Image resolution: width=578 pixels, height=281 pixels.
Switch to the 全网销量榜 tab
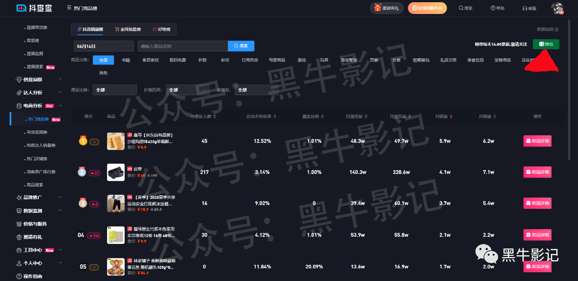[x=128, y=29]
